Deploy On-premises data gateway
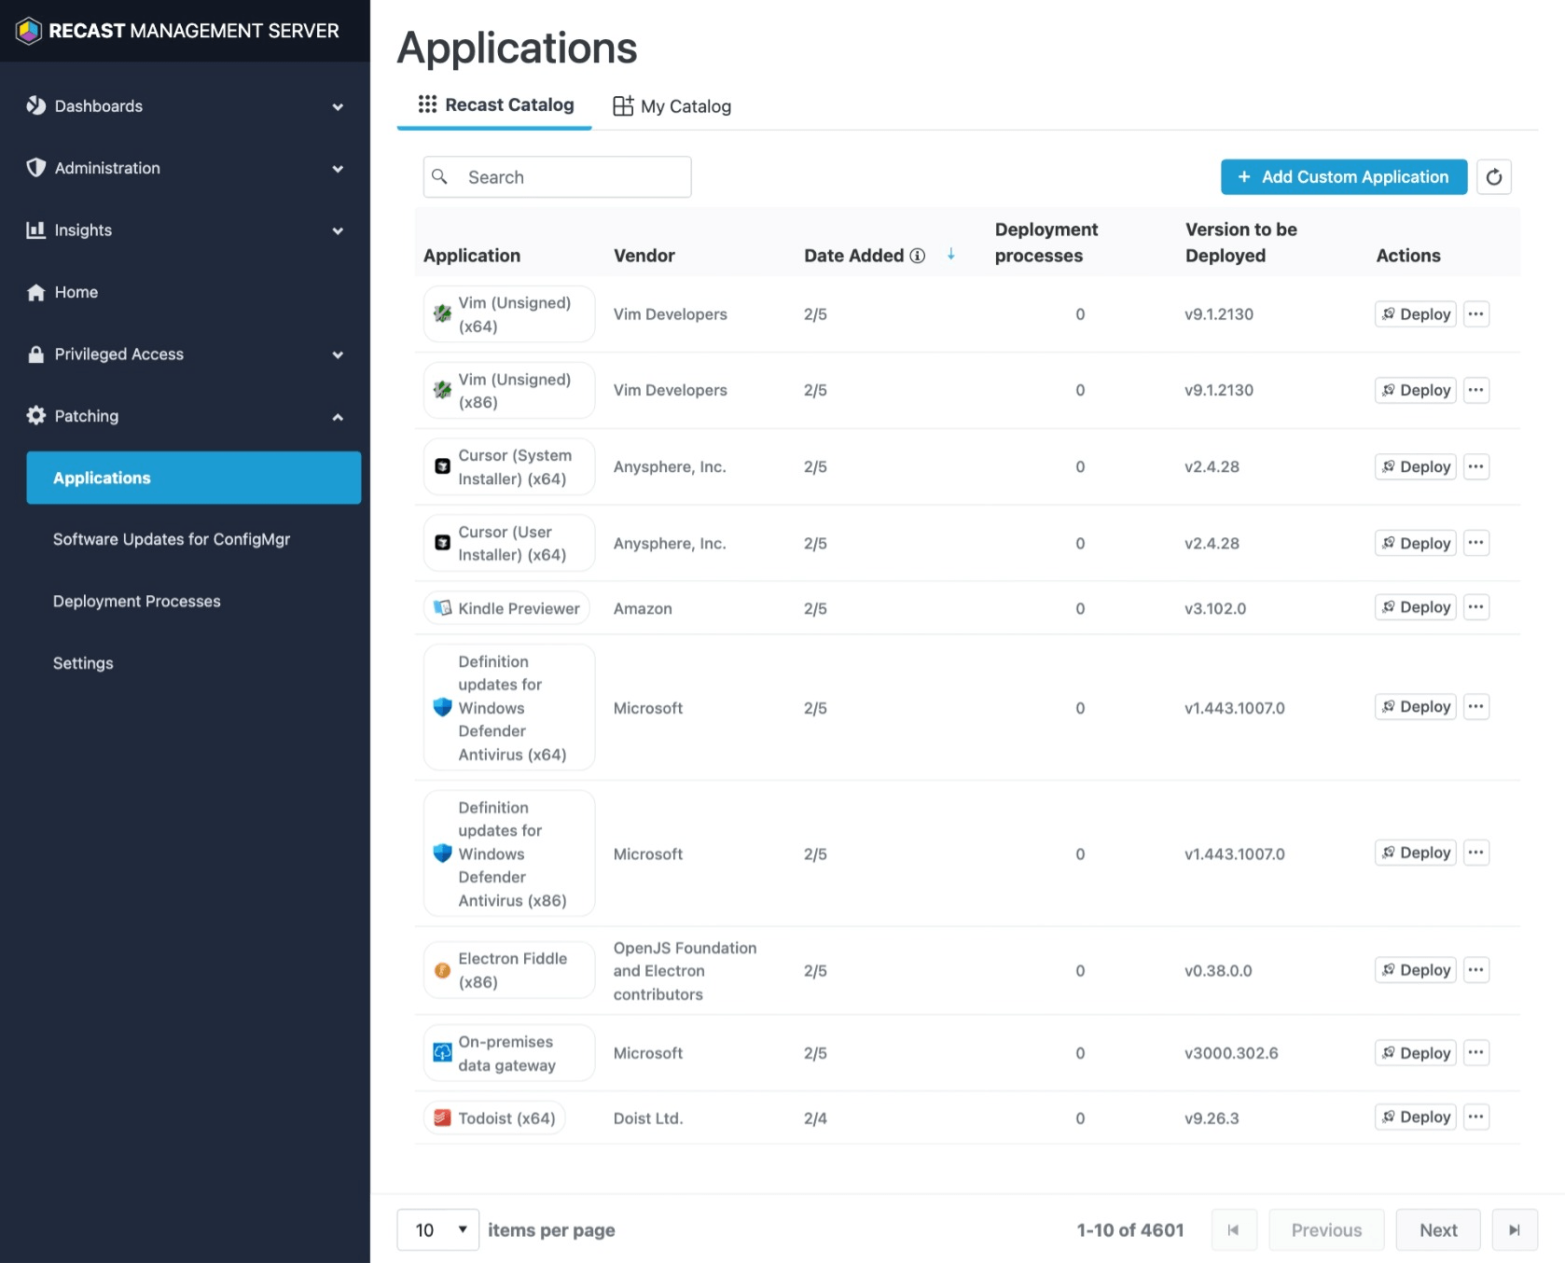 (x=1415, y=1053)
